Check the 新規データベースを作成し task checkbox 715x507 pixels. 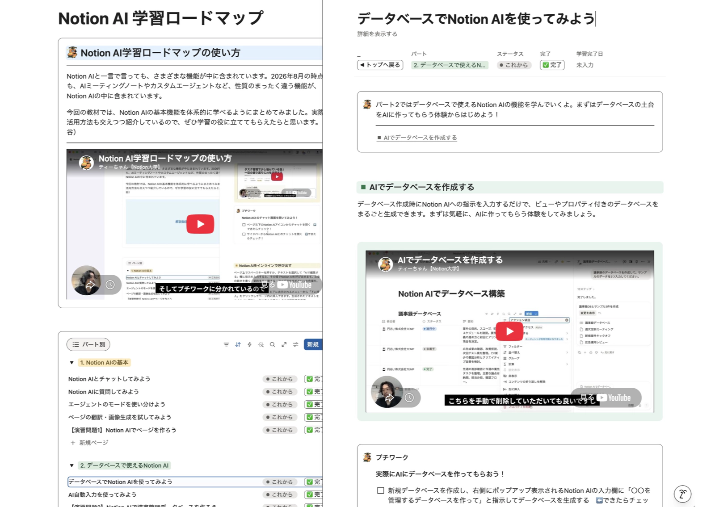[380, 490]
